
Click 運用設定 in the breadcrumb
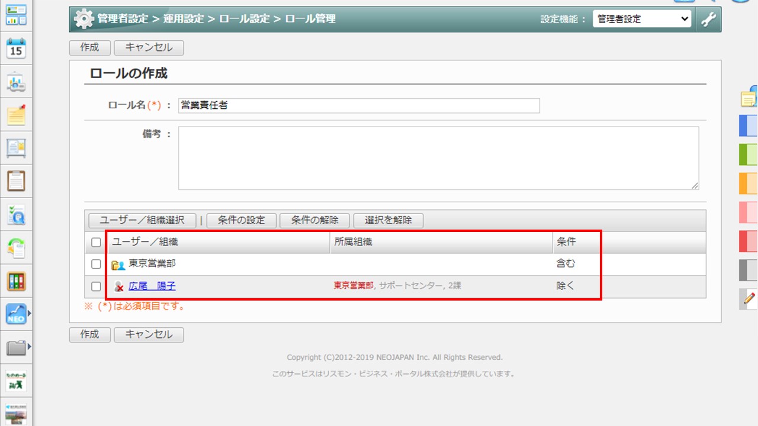[184, 19]
